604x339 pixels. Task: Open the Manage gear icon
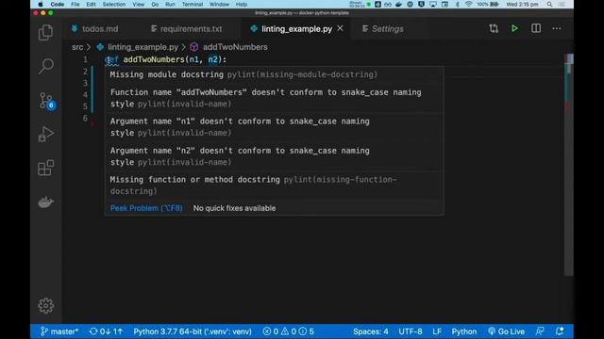pyautogui.click(x=46, y=306)
